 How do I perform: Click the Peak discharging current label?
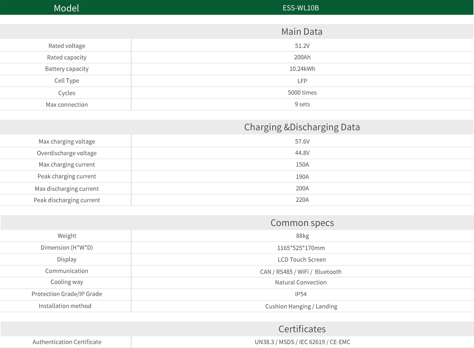[x=67, y=200]
